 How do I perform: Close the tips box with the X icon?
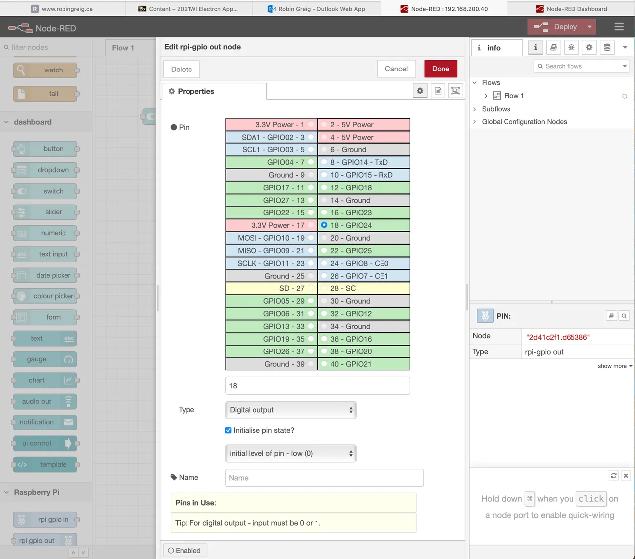click(626, 475)
